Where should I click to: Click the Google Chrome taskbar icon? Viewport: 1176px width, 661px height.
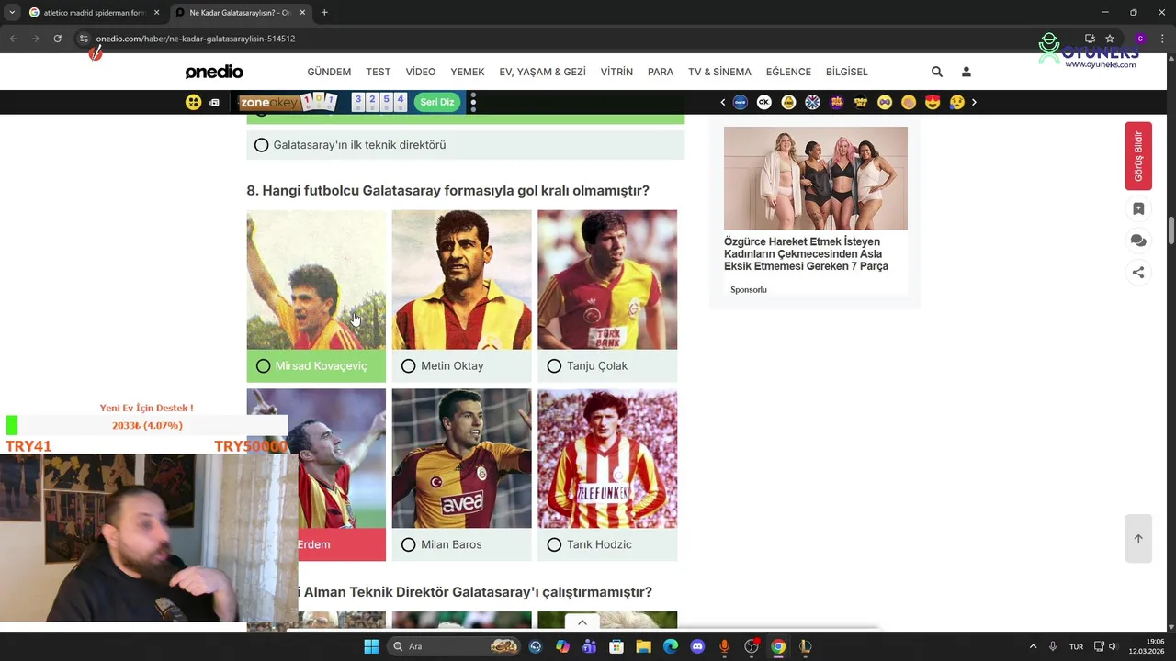(778, 646)
